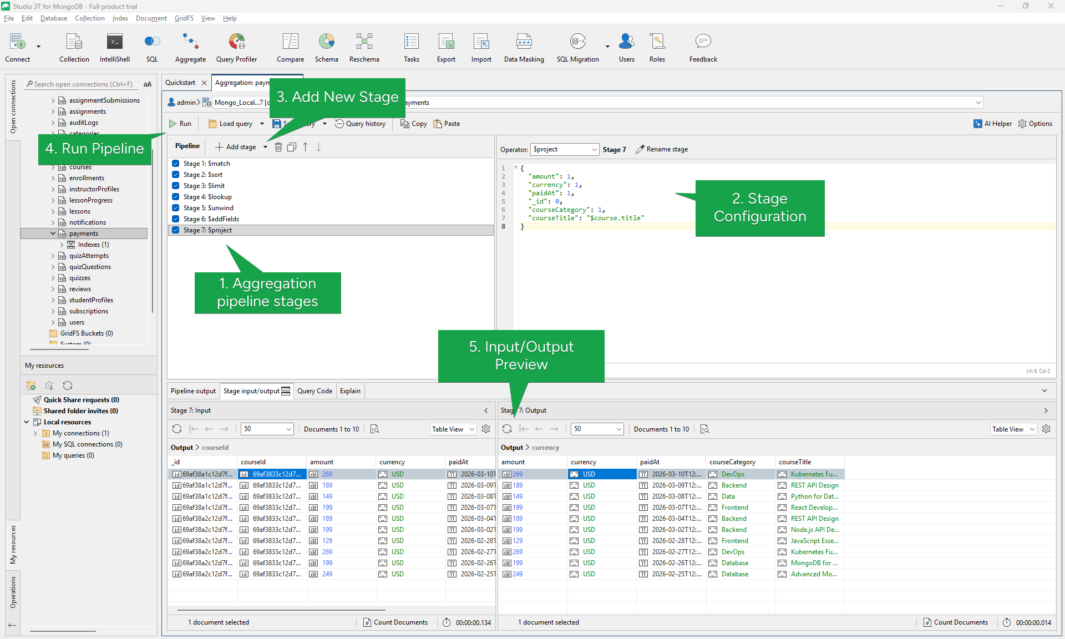
Task: Move selected stage up arrow
Action: pos(305,147)
